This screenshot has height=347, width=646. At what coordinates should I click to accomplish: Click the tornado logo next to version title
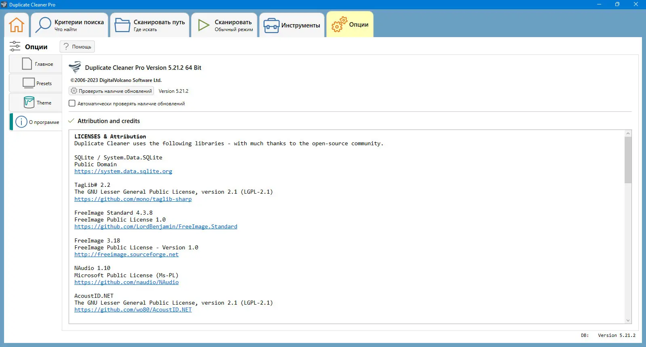coord(75,67)
